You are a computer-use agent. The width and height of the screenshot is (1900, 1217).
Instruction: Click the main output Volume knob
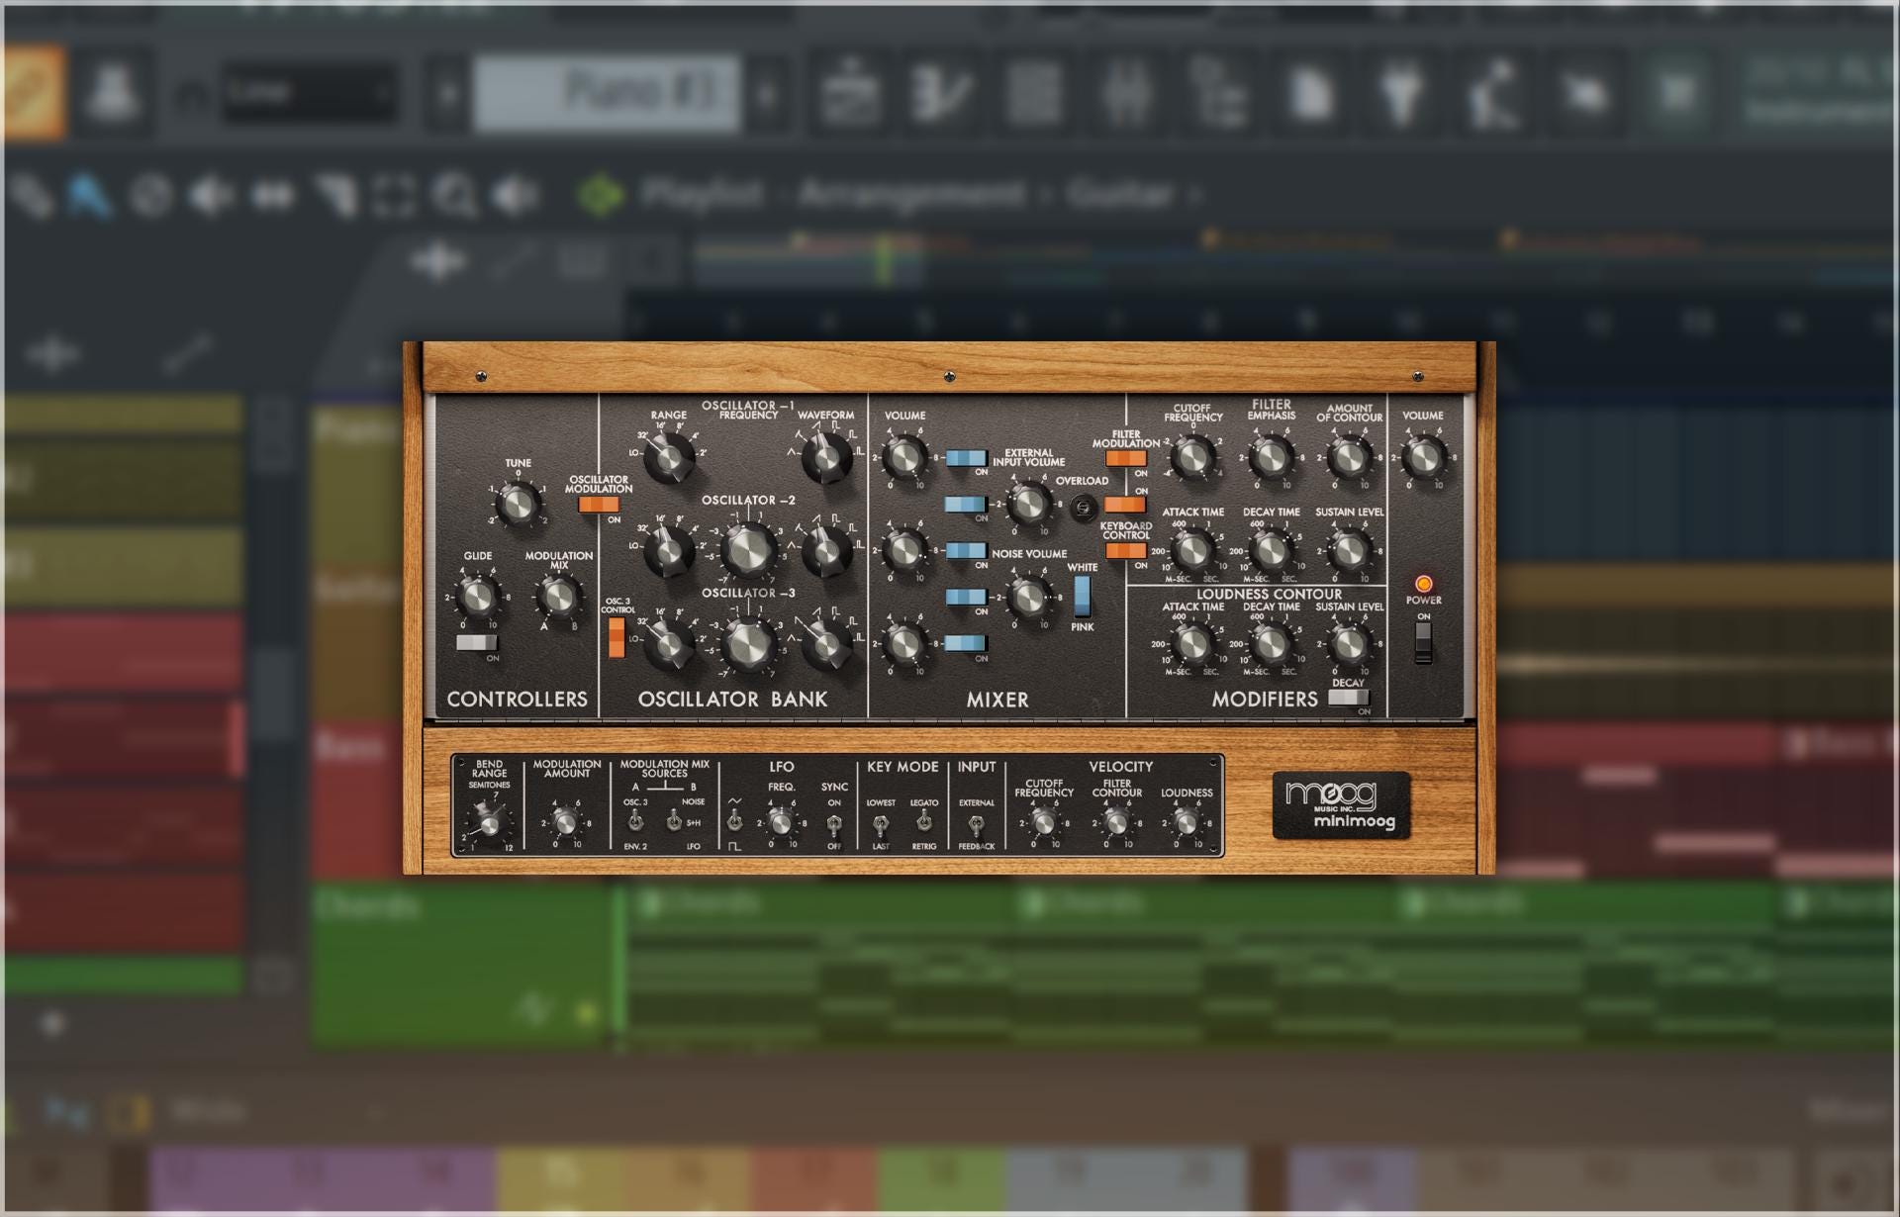(1423, 457)
